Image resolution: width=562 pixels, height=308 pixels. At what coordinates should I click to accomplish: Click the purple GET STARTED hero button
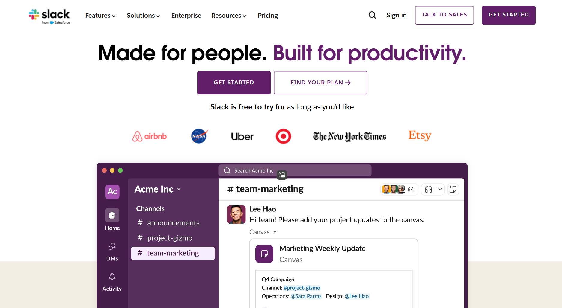point(233,83)
